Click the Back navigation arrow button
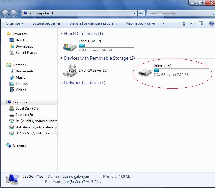The height and width of the screenshot is (188, 215). (x=5, y=14)
